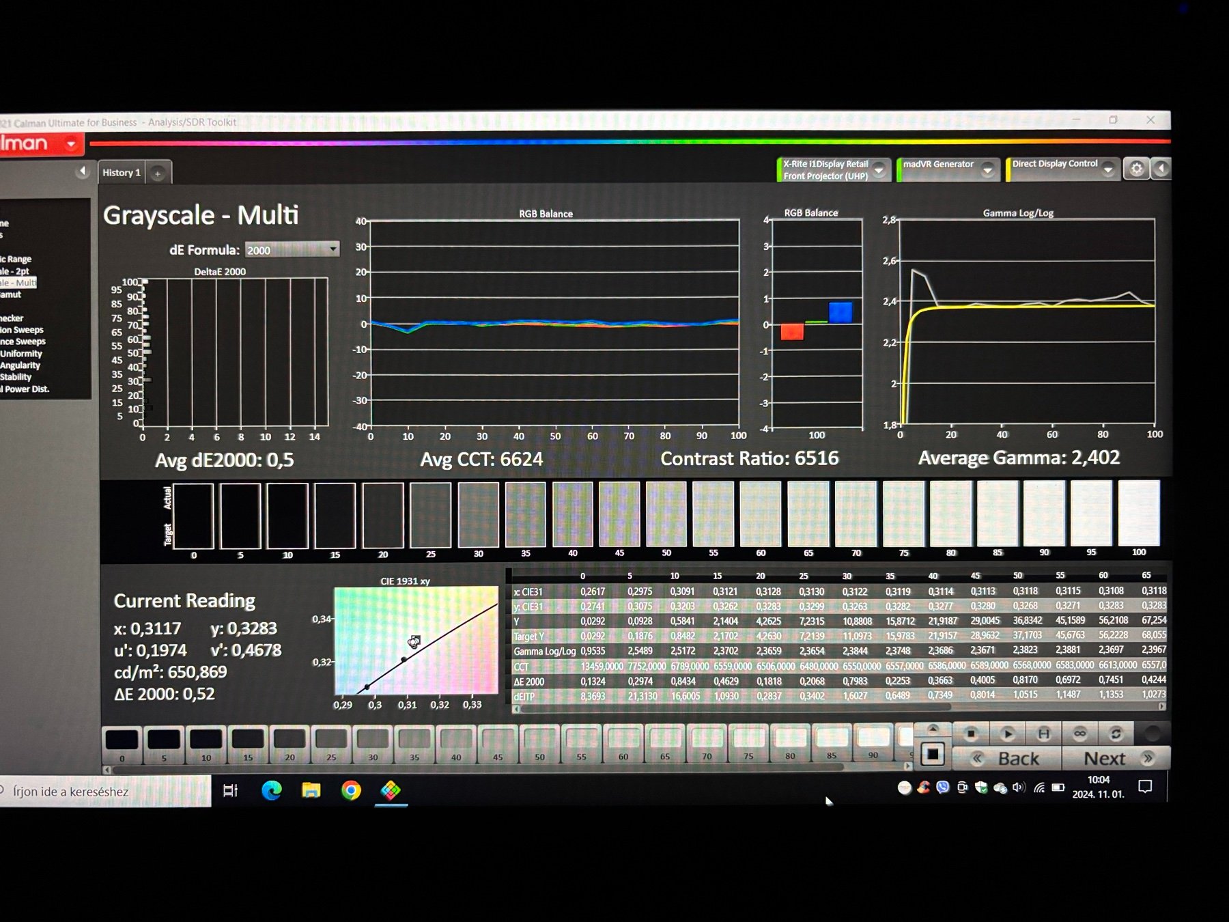Expand the madVR Generator source dropdown

pos(987,170)
